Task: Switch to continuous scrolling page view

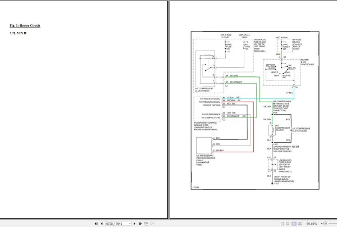Action: point(288,224)
